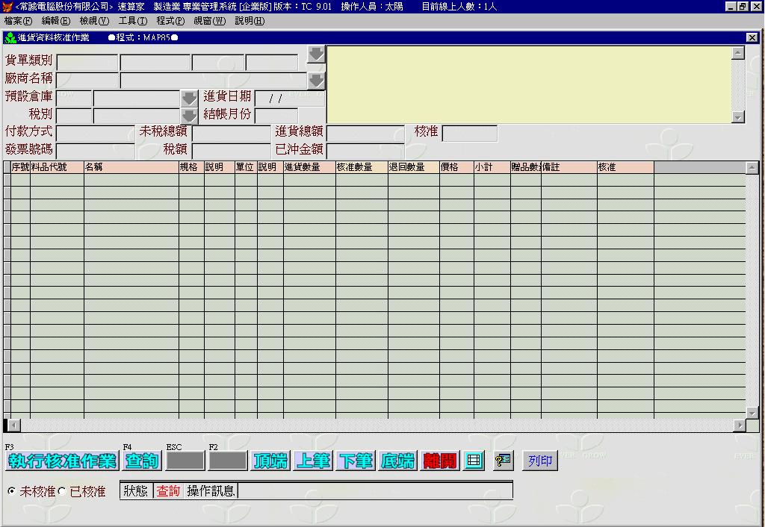Image resolution: width=765 pixels, height=527 pixels.
Task: Jump to last record with 底端
Action: click(x=397, y=461)
